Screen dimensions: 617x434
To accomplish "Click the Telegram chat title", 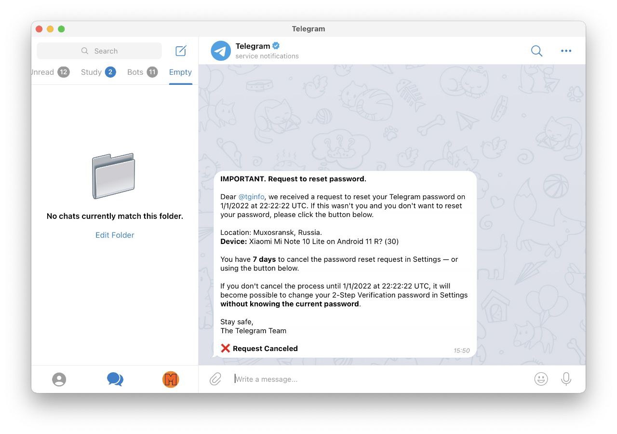I will pyautogui.click(x=253, y=46).
